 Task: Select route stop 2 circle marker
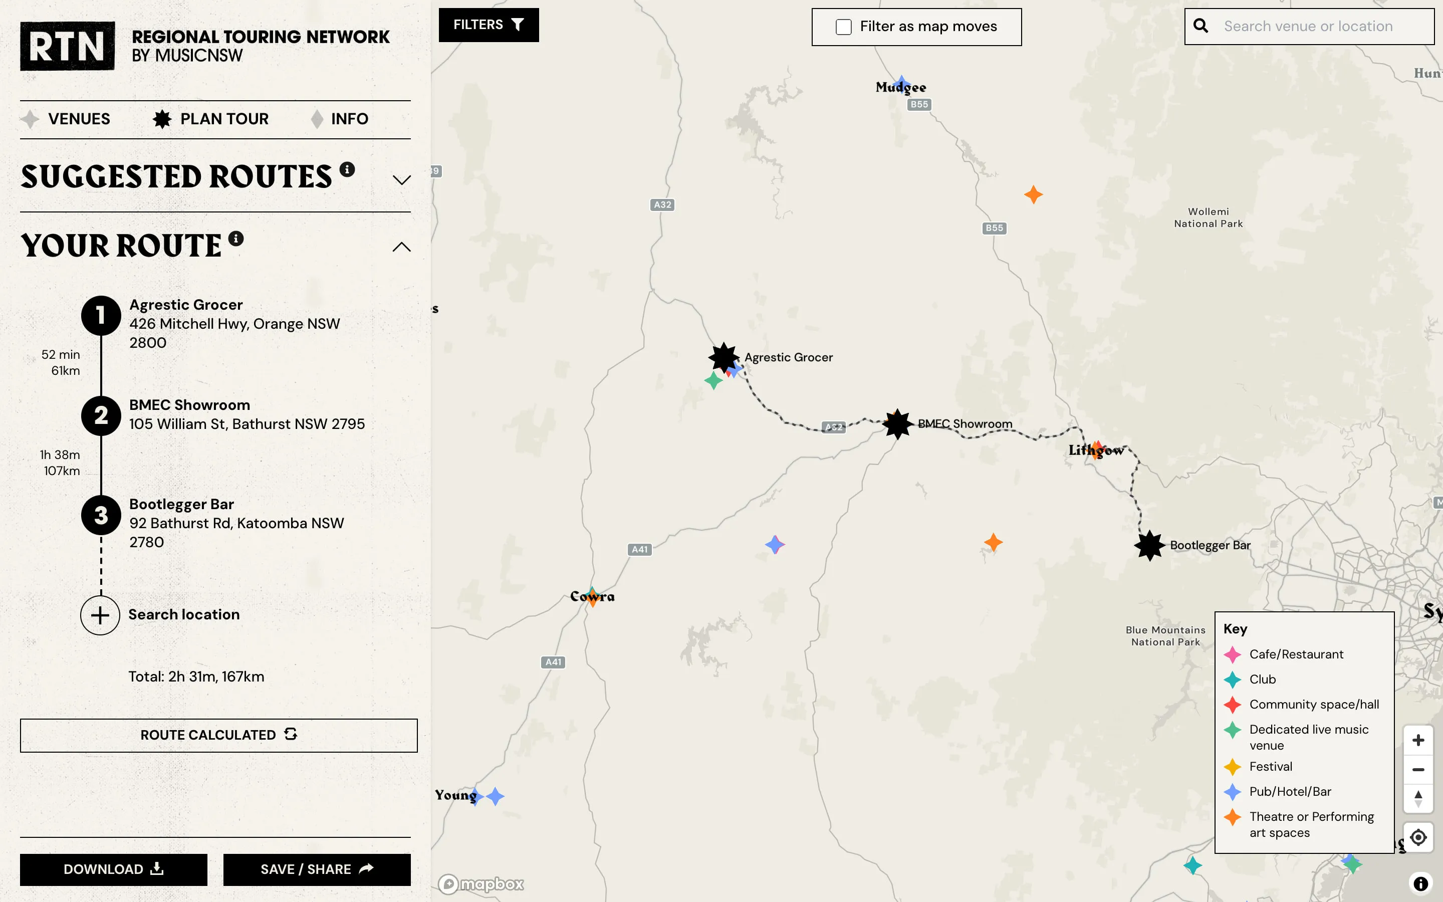tap(101, 415)
